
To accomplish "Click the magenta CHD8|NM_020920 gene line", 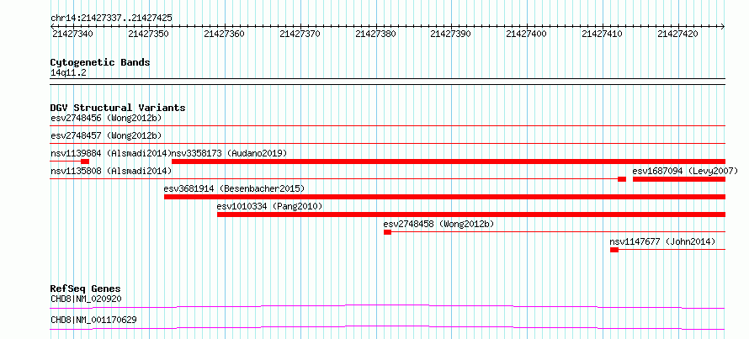I will (x=388, y=306).
